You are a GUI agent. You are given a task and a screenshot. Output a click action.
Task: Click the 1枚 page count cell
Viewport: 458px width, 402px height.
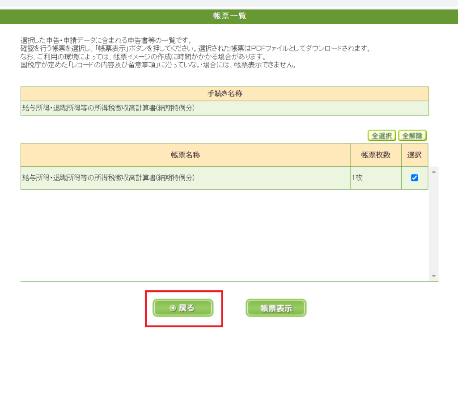click(357, 178)
